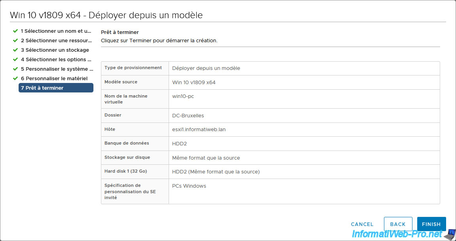
Task: Click the green checkmark beside step 3
Action: click(x=15, y=50)
